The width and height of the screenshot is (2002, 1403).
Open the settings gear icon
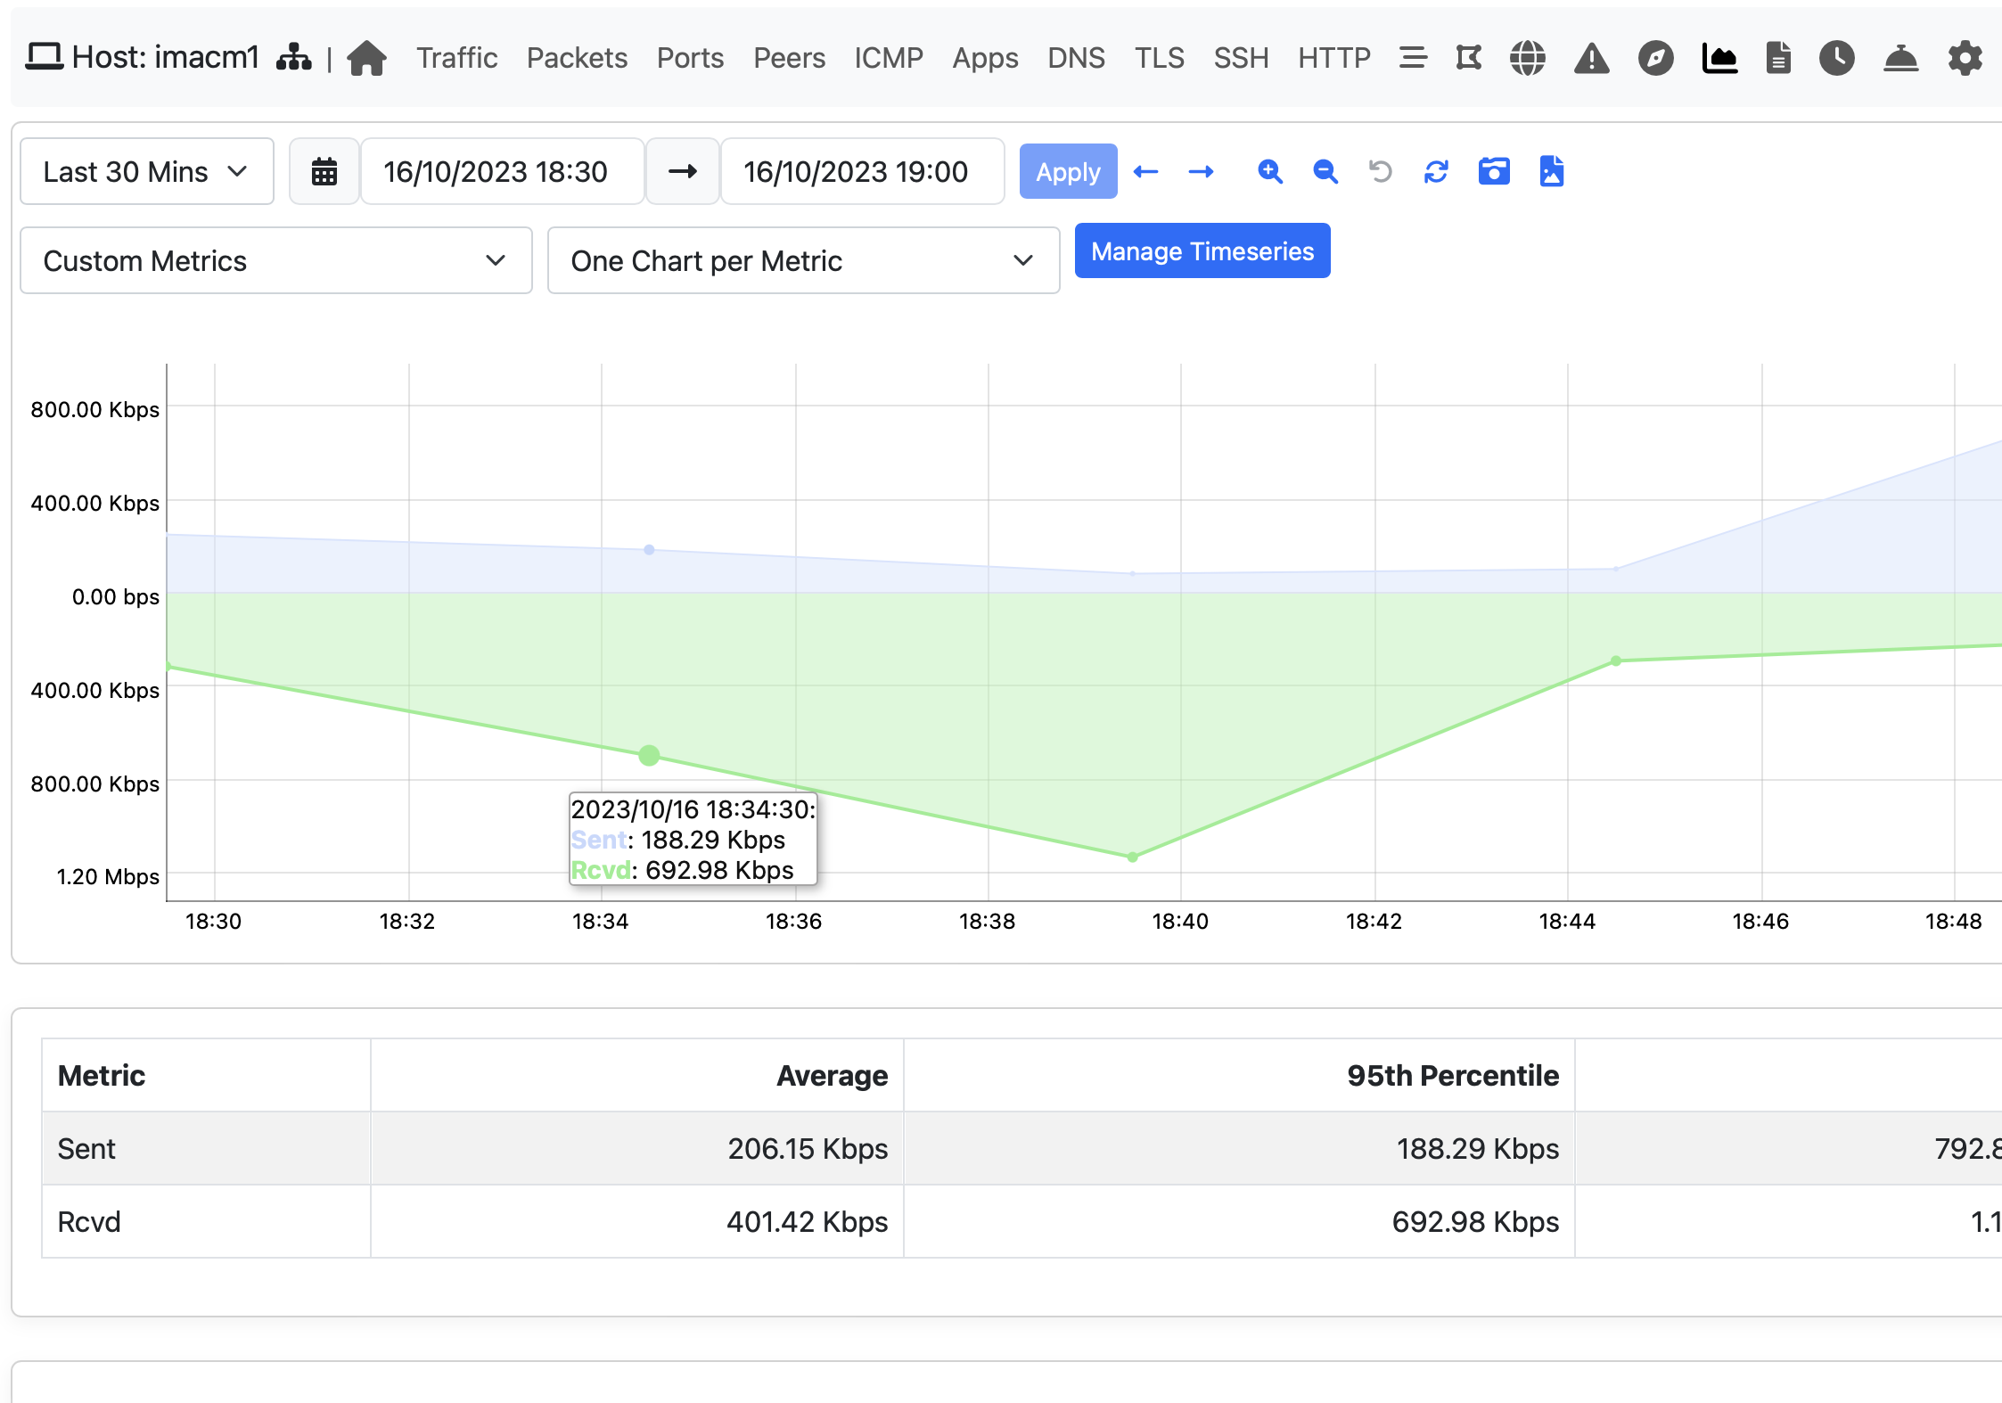tap(1965, 57)
